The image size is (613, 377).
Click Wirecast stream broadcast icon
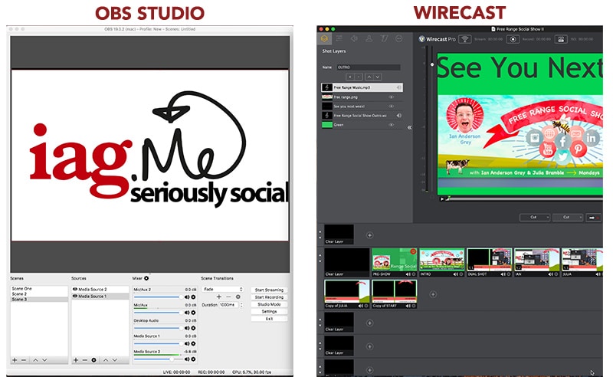[465, 39]
